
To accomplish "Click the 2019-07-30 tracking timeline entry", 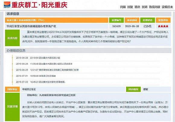I will (41, 82).
